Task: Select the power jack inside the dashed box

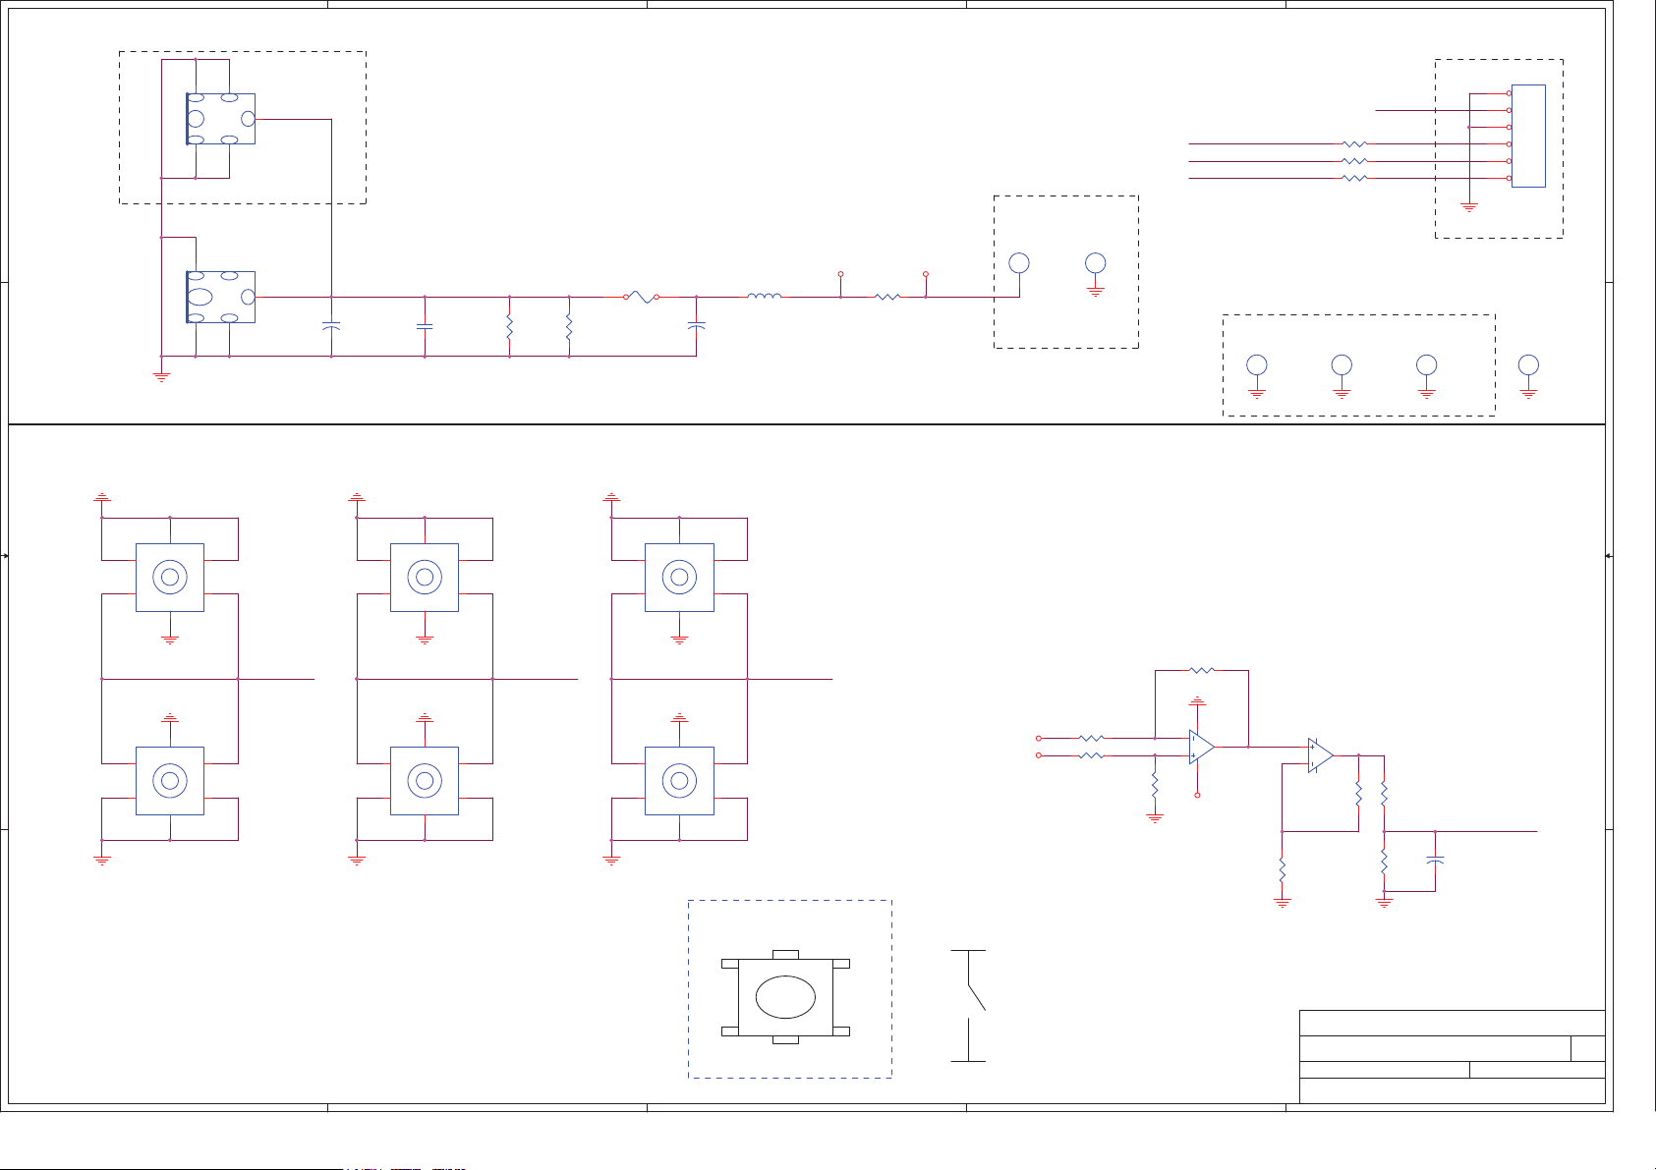Action: (x=221, y=119)
